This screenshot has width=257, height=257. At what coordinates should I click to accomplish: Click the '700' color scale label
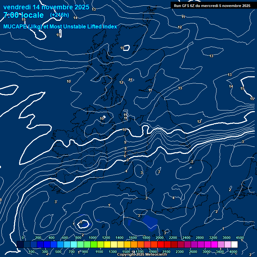click(x=72, y=252)
